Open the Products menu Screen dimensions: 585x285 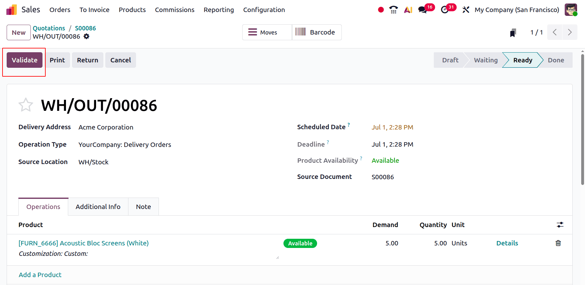click(132, 10)
